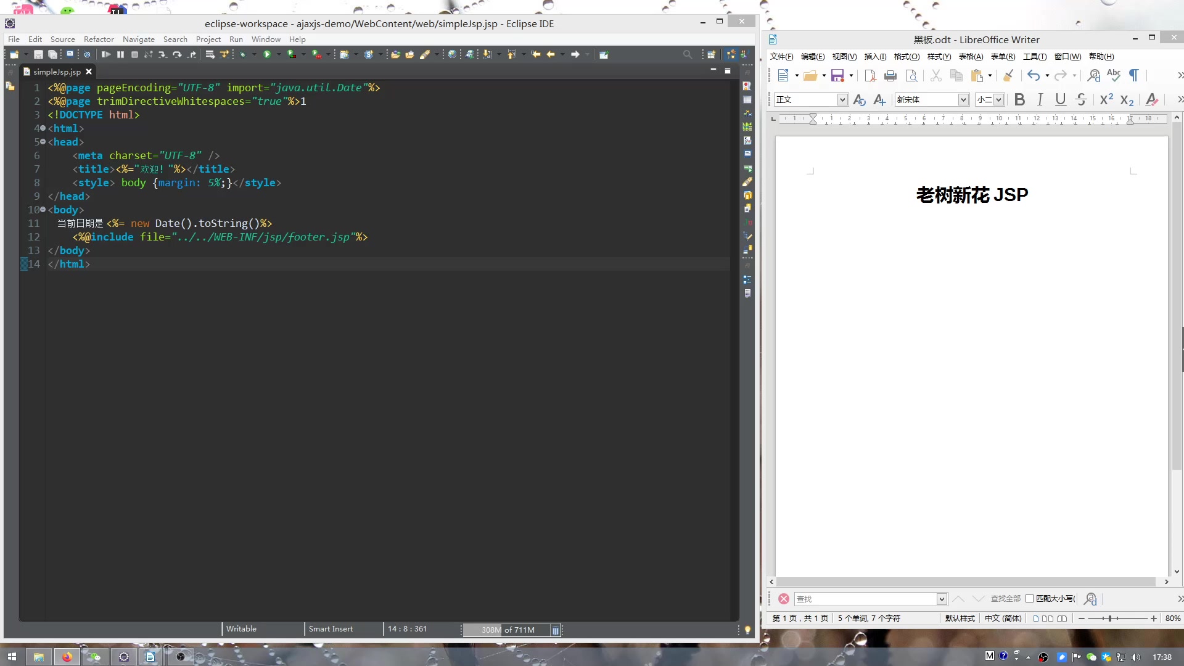The width and height of the screenshot is (1184, 666).
Task: Enable the 匹配大小写 match case checkbox
Action: (1029, 599)
